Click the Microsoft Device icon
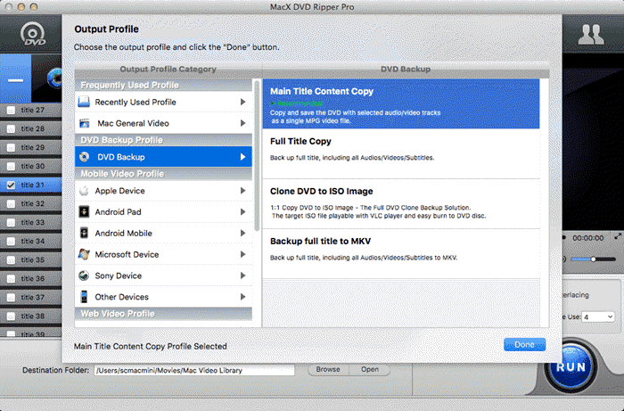This screenshot has height=411, width=624. click(x=84, y=254)
